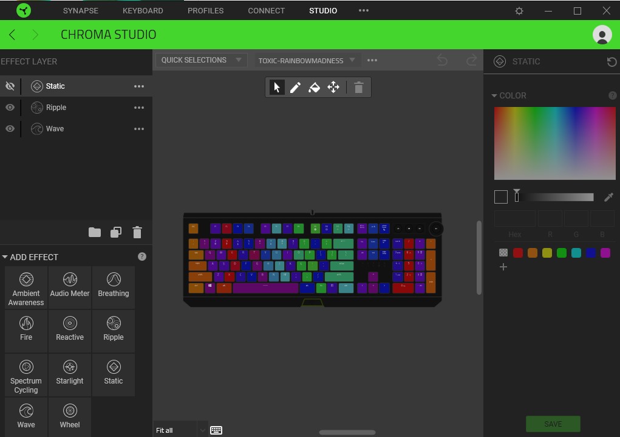This screenshot has width=620, height=437.
Task: Click the redo arrow
Action: tap(471, 60)
